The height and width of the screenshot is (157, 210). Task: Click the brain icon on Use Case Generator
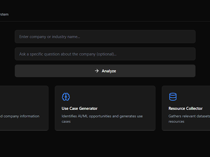[x=66, y=97]
